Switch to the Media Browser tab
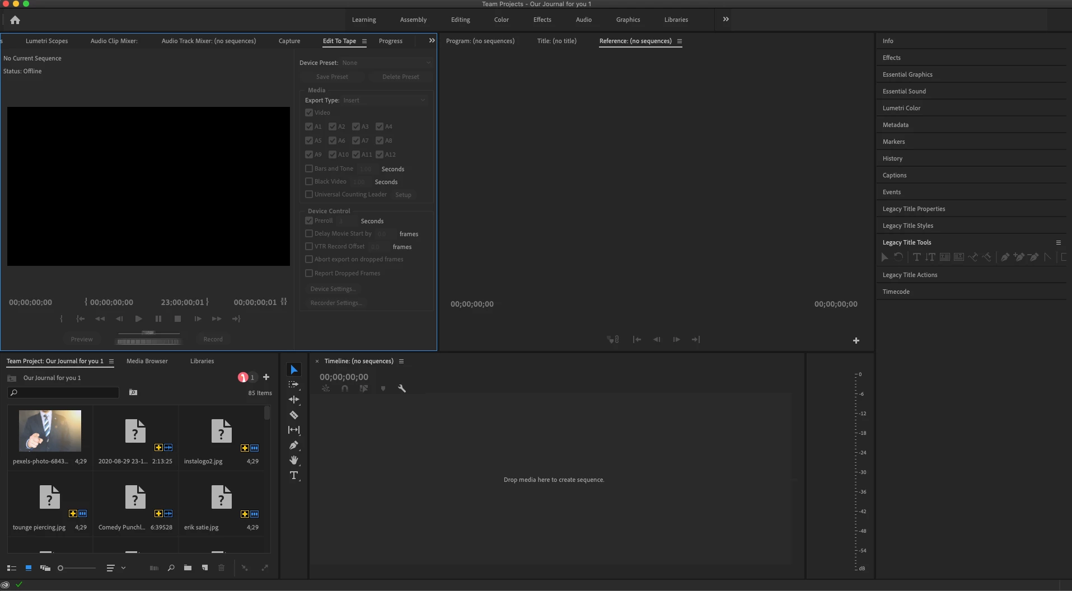 click(147, 361)
